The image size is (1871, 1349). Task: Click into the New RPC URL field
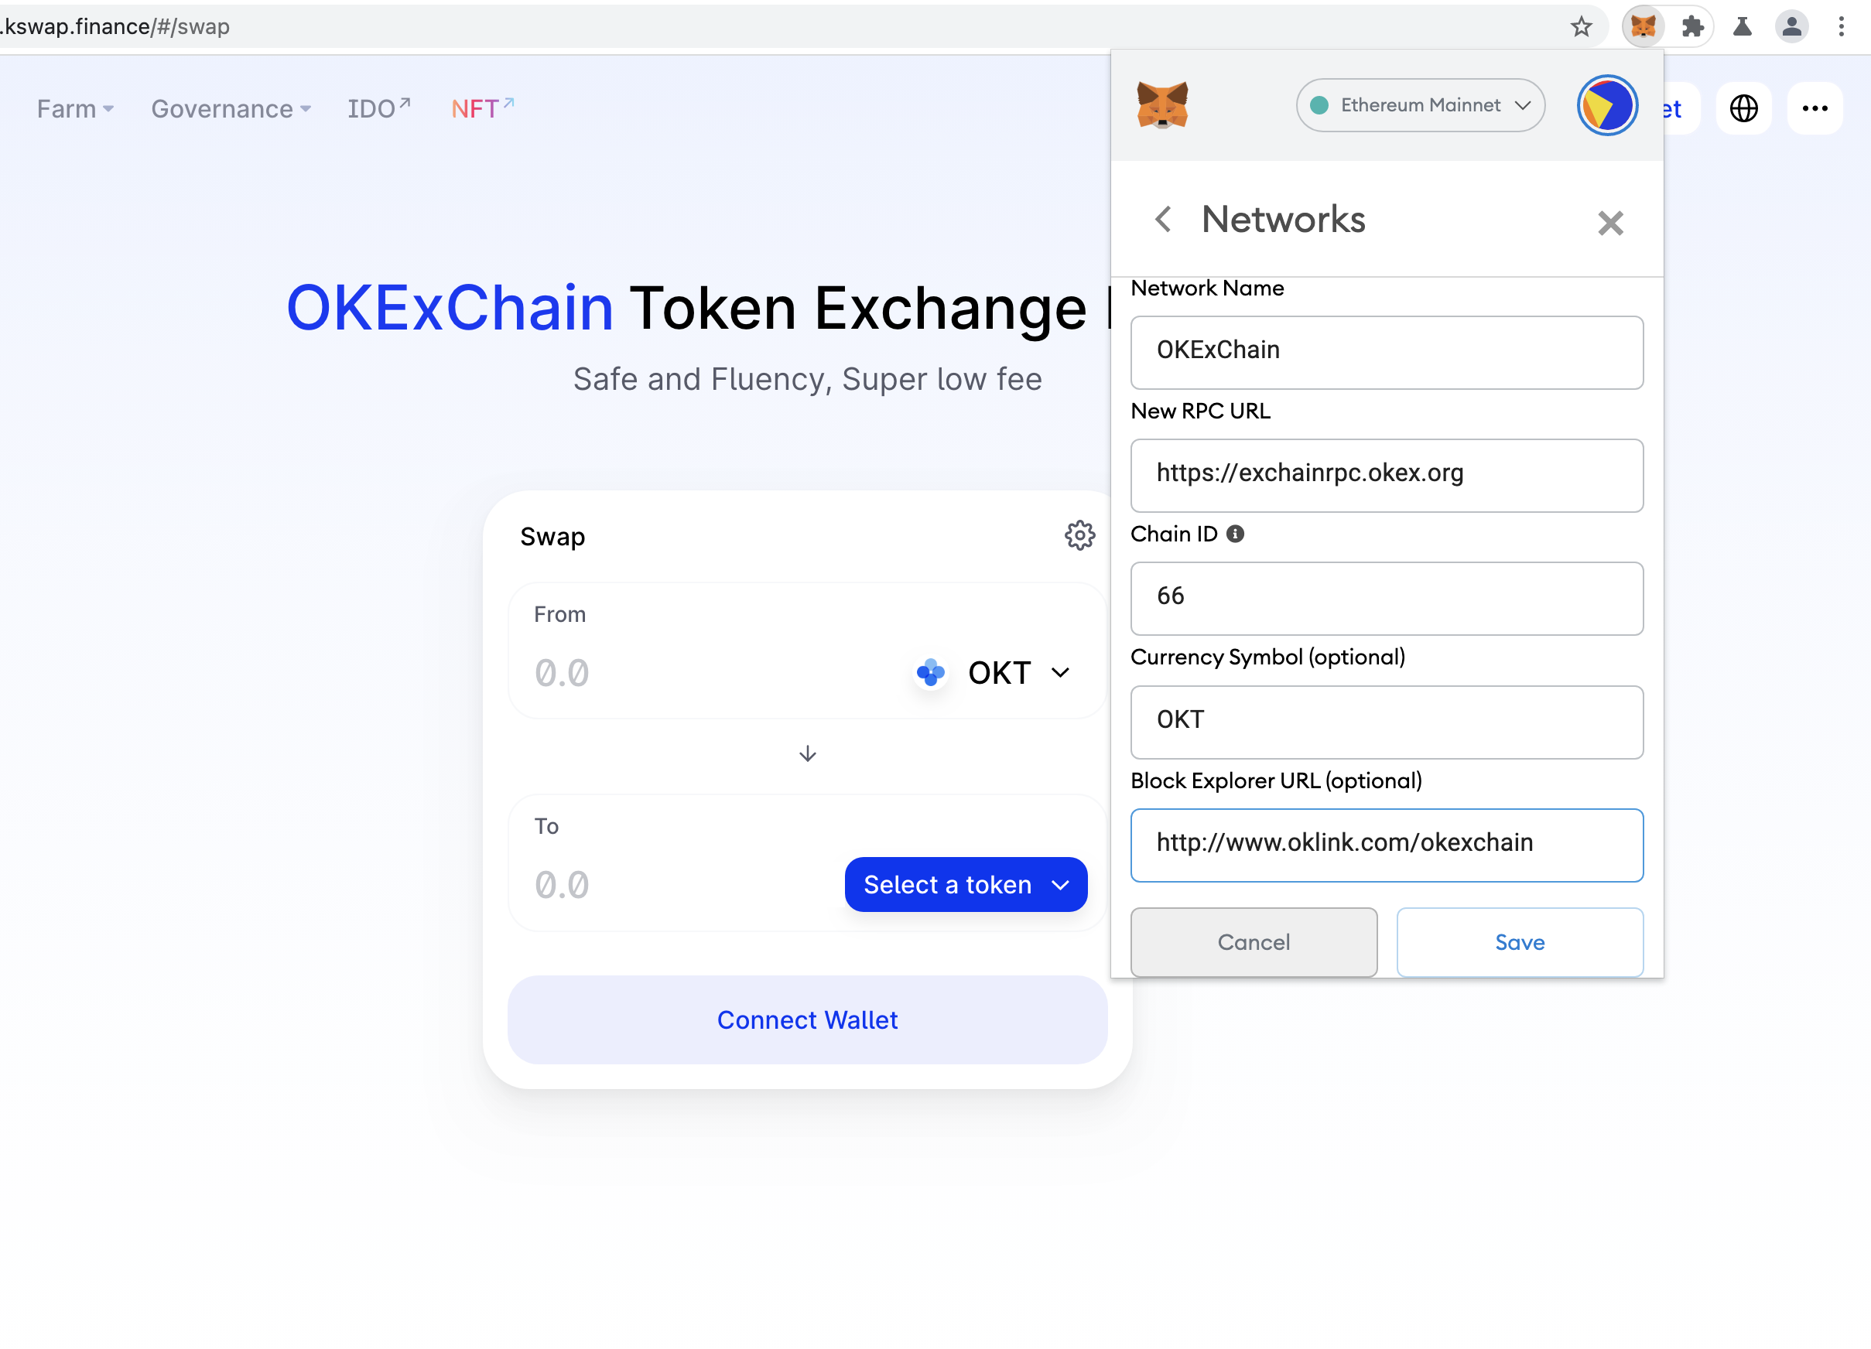click(x=1387, y=475)
